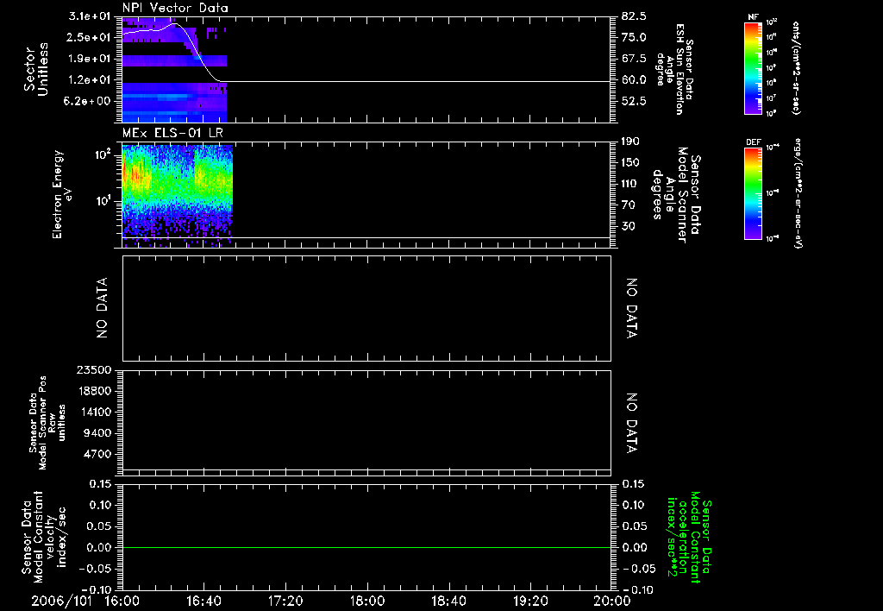Click the "60.0" sun elevation tick
This screenshot has height=611, width=883.
click(x=634, y=80)
